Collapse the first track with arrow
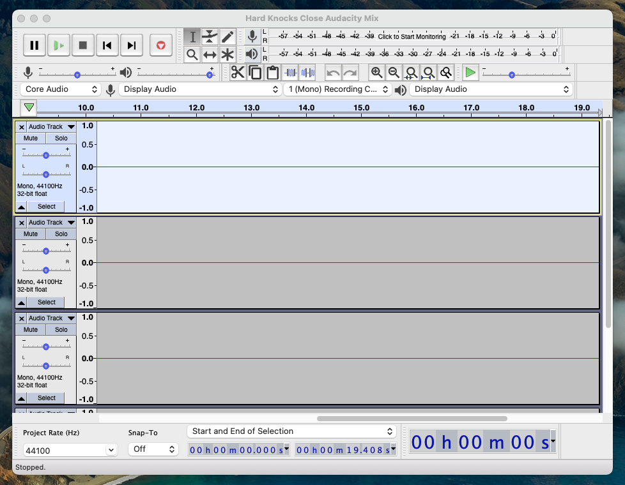Viewport: 625px width, 485px height. (x=22, y=207)
